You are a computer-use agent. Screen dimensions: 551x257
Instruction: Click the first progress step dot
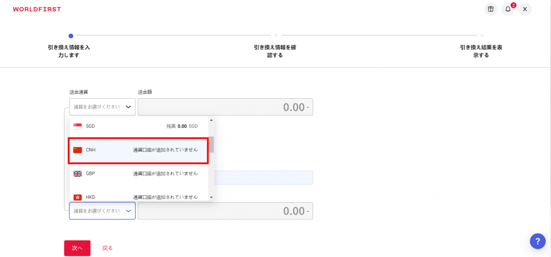(x=70, y=35)
